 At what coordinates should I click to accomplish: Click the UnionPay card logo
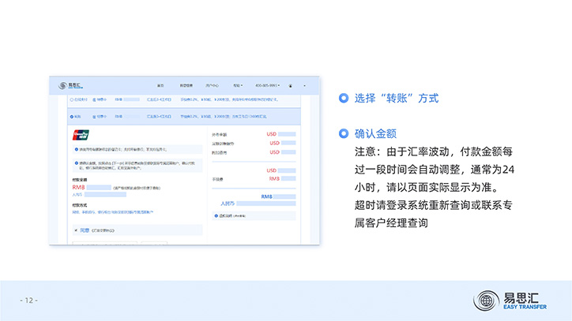(x=81, y=134)
